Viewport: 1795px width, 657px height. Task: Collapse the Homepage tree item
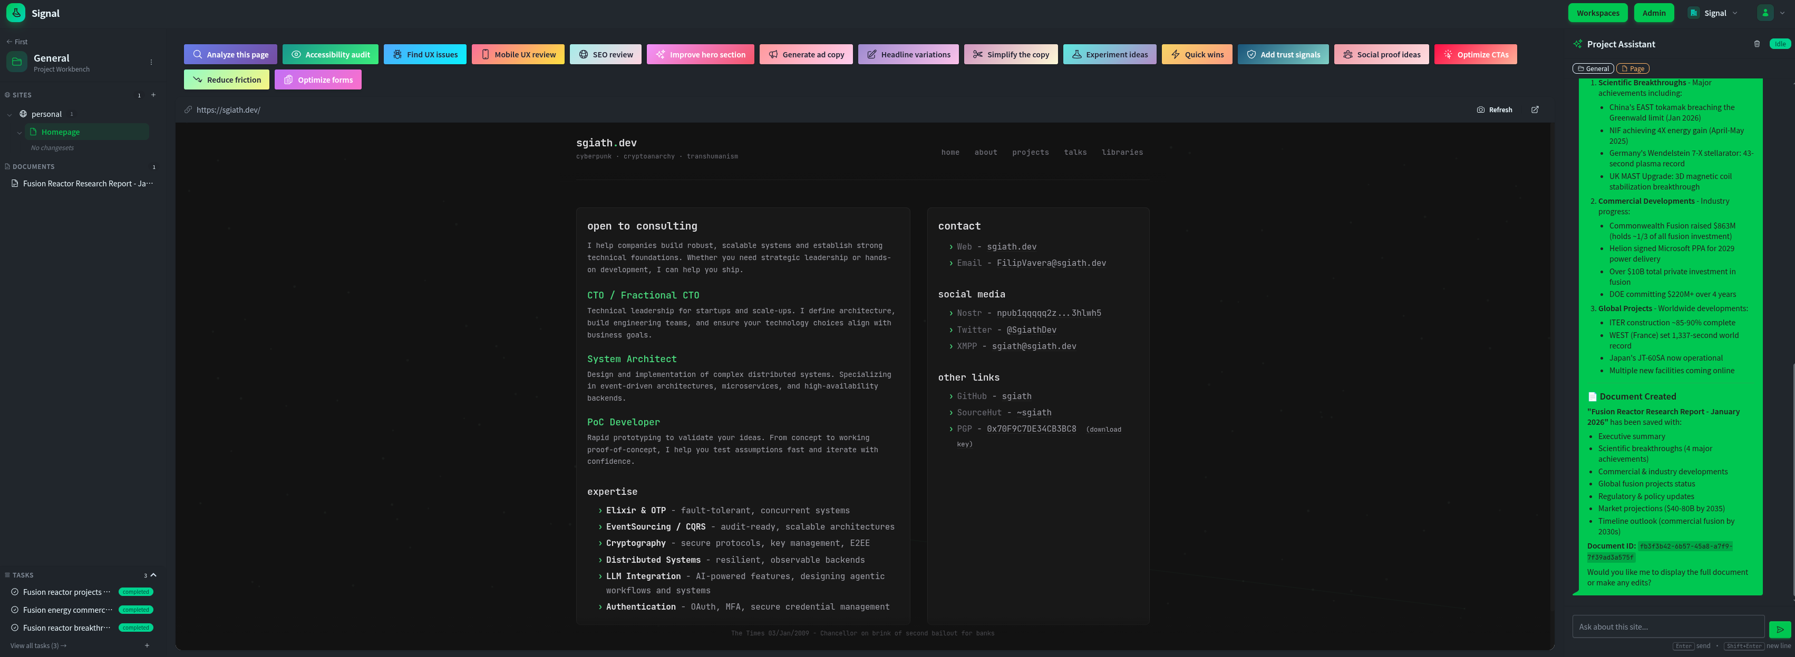(x=20, y=132)
